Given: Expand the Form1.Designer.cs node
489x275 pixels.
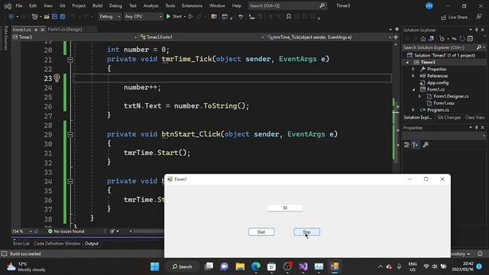Looking at the screenshot, I should [x=419, y=96].
